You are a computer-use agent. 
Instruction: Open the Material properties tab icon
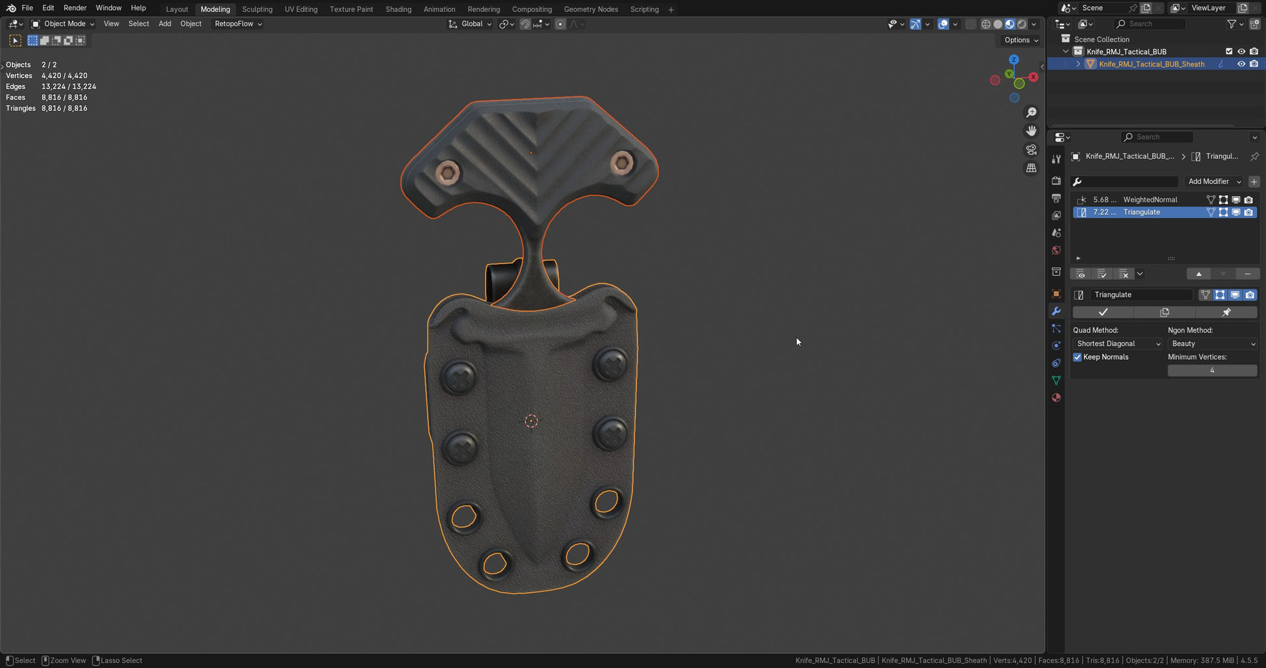pos(1056,397)
